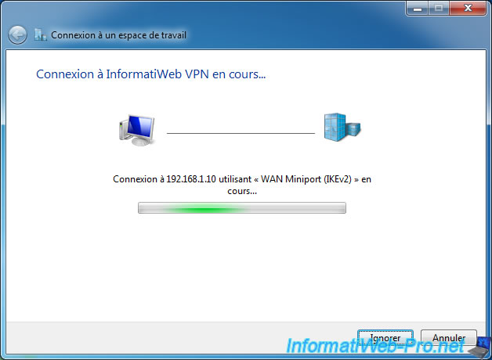492x360 pixels.
Task: Click the 192.168.1.10 WAN Miniport status text
Action: (242, 185)
